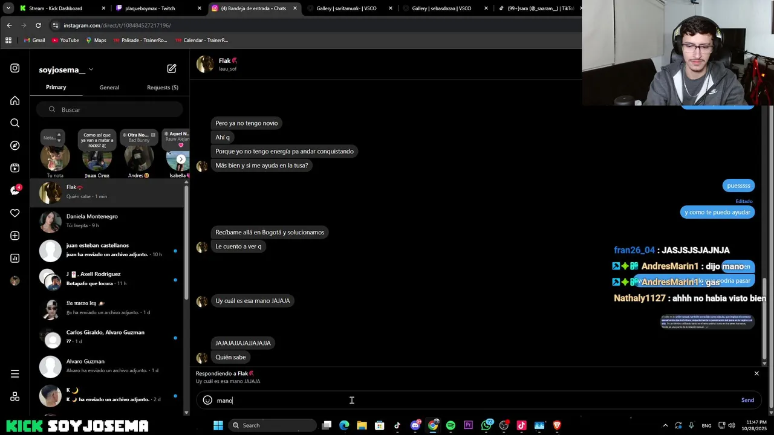The height and width of the screenshot is (435, 774).
Task: Open the Reels icon in sidebar
Action: tap(15, 168)
